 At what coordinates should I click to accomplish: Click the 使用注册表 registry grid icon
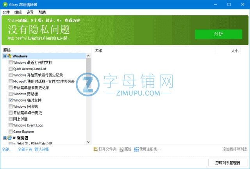(x=136, y=149)
